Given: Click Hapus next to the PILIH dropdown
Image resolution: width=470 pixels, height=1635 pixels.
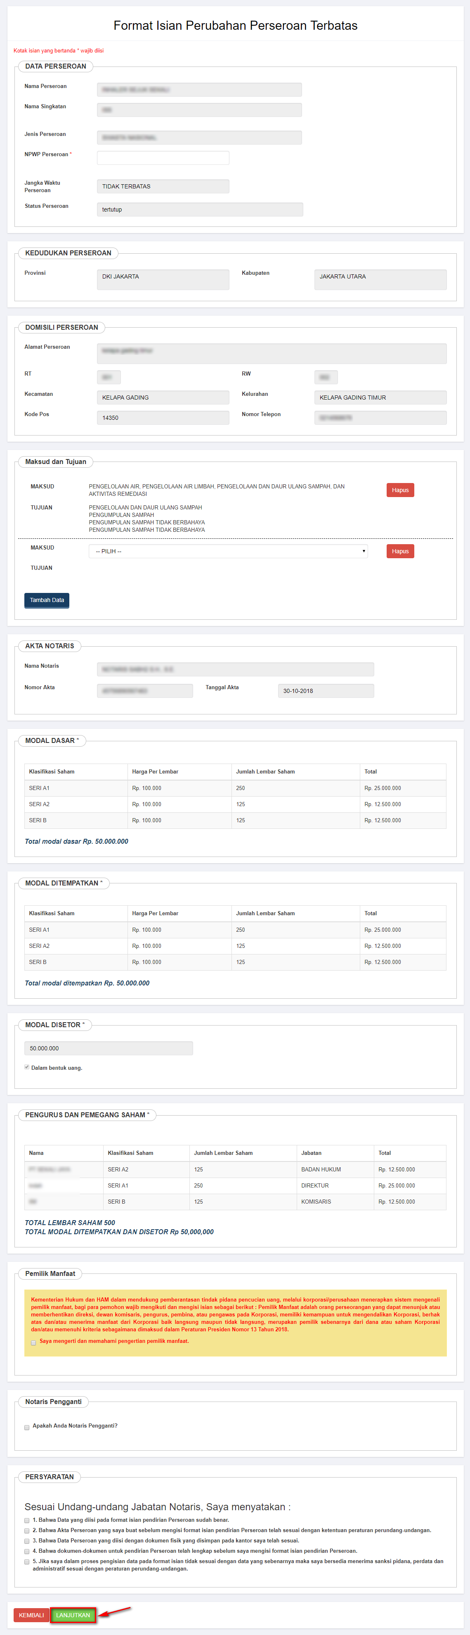Looking at the screenshot, I should pos(400,551).
